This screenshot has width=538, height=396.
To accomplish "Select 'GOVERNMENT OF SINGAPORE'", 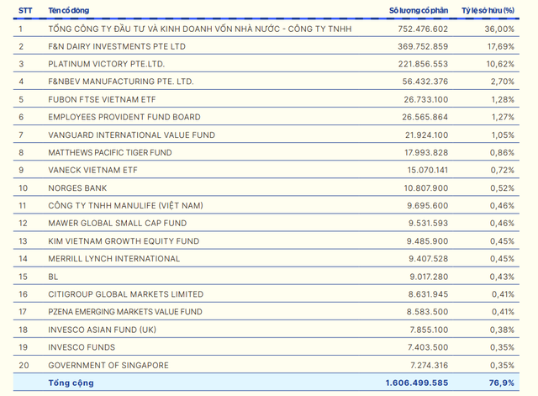I will [108, 365].
